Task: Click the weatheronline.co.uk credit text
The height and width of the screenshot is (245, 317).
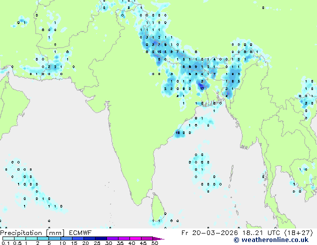Action: (x=271, y=240)
